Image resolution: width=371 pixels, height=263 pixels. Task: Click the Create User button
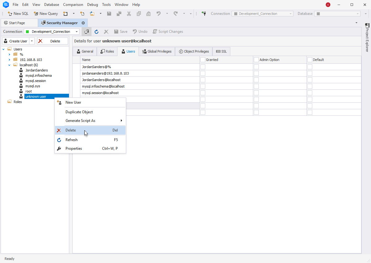(x=15, y=41)
